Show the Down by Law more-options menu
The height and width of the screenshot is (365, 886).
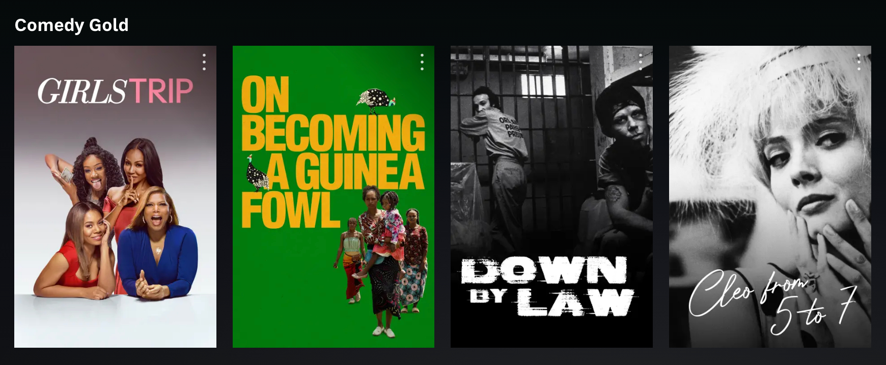point(641,62)
